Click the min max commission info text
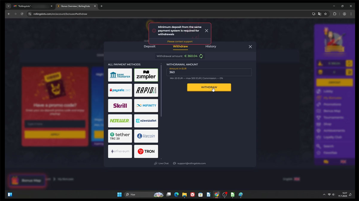Screen dimensions: 359x201 tap(196, 78)
